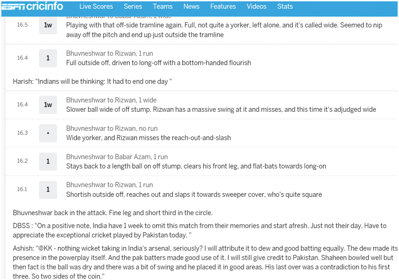Click the 'Bhuvneshwar back in the attack' note
This screenshot has width=399, height=280.
[x=113, y=213]
